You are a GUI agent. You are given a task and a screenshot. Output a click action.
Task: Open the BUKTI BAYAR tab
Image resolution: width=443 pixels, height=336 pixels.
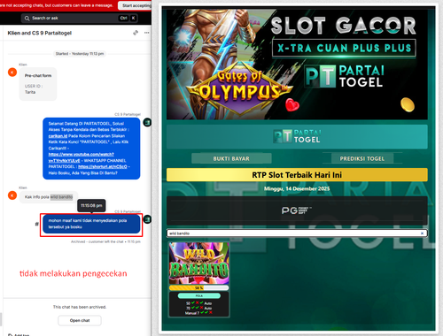[231, 158]
